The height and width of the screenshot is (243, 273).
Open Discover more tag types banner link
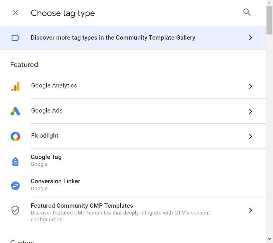click(x=113, y=38)
